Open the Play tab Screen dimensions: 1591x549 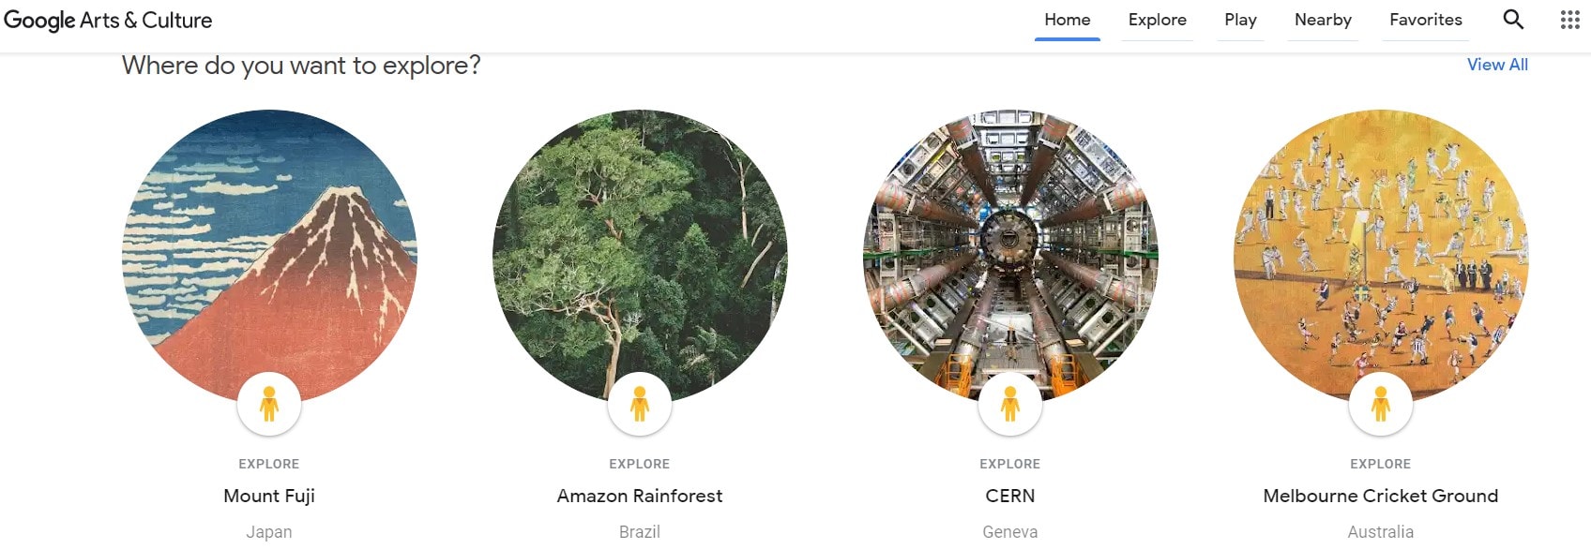[1240, 20]
